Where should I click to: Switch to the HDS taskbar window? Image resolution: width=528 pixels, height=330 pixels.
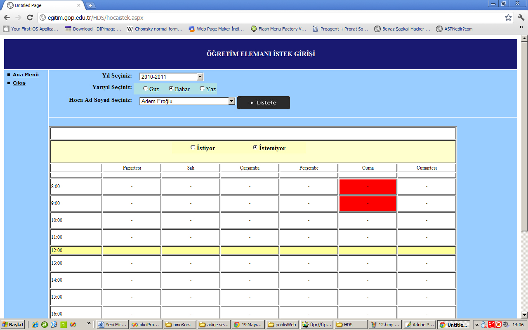[x=351, y=325]
